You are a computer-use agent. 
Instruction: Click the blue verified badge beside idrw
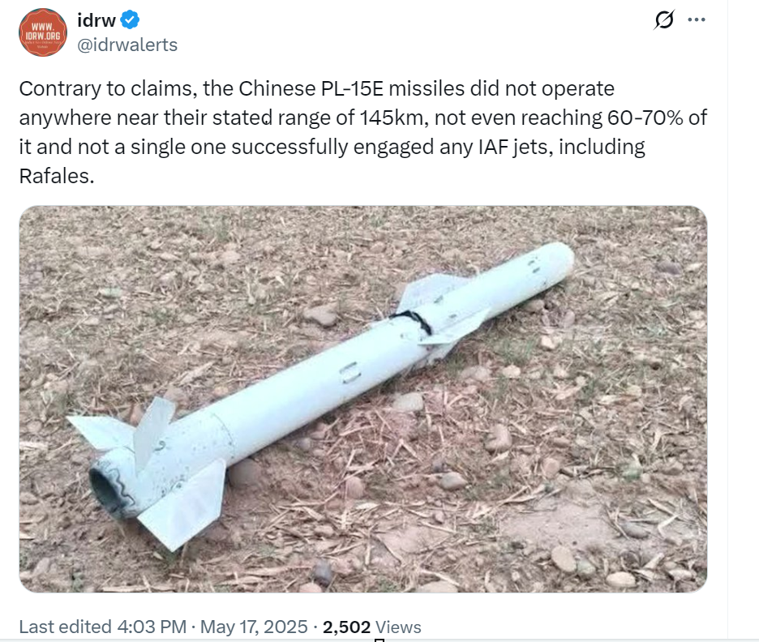click(x=130, y=21)
